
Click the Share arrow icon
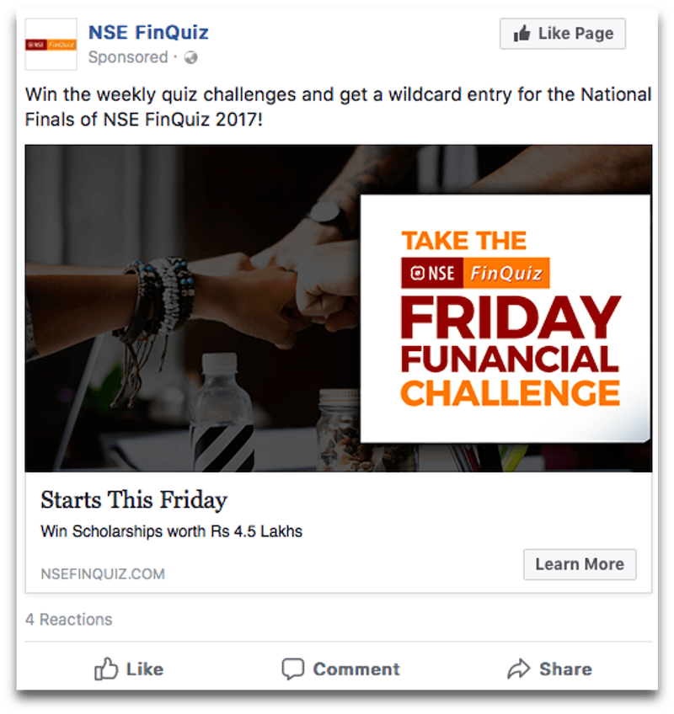click(x=519, y=669)
